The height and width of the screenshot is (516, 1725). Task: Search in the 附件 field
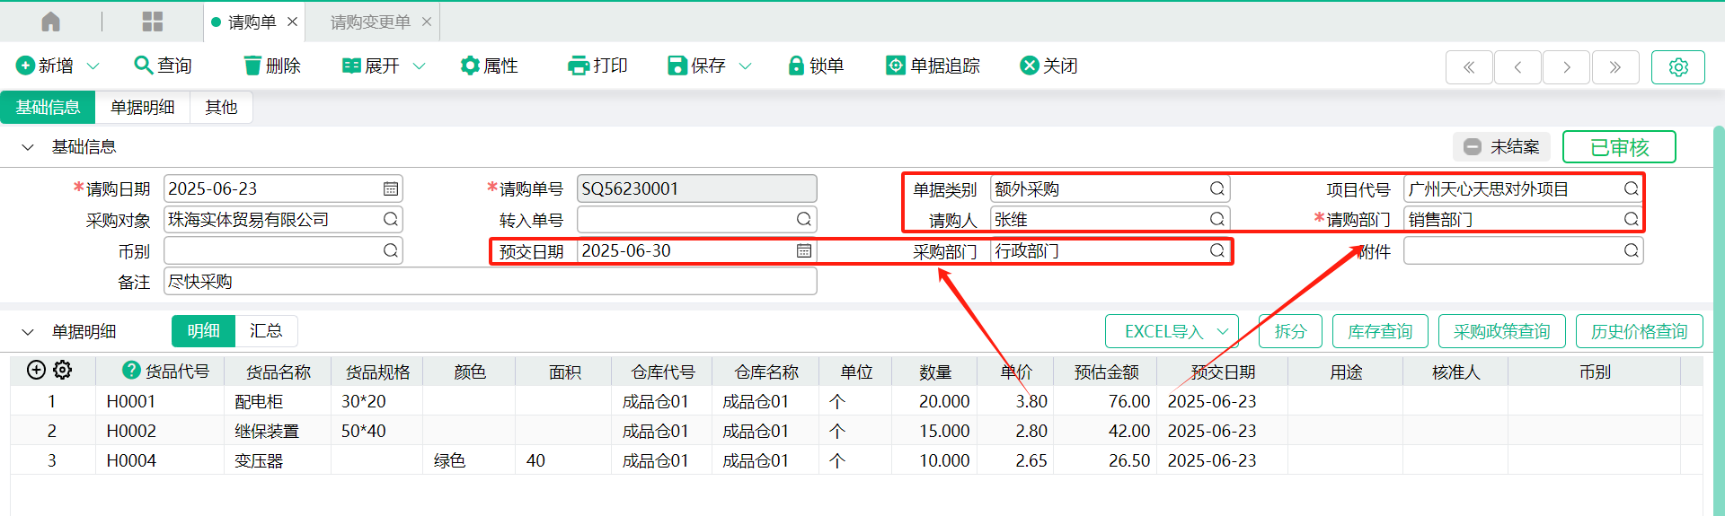coord(1631,250)
